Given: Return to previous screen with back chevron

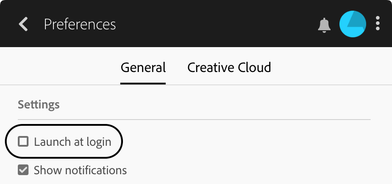Looking at the screenshot, I should [23, 24].
